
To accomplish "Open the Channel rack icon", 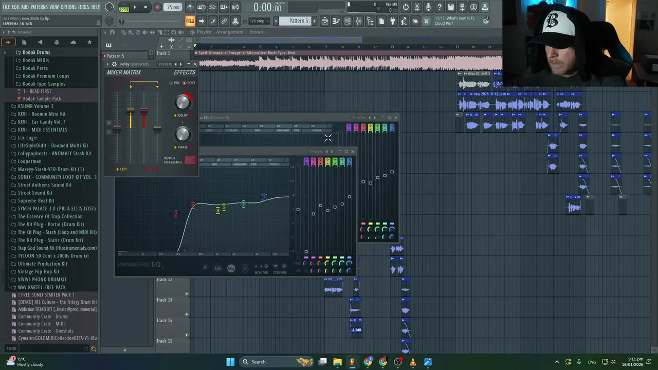I will (347, 21).
